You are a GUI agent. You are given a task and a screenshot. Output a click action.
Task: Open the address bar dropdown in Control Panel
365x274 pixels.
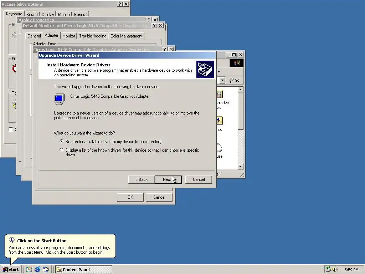[x=222, y=80]
